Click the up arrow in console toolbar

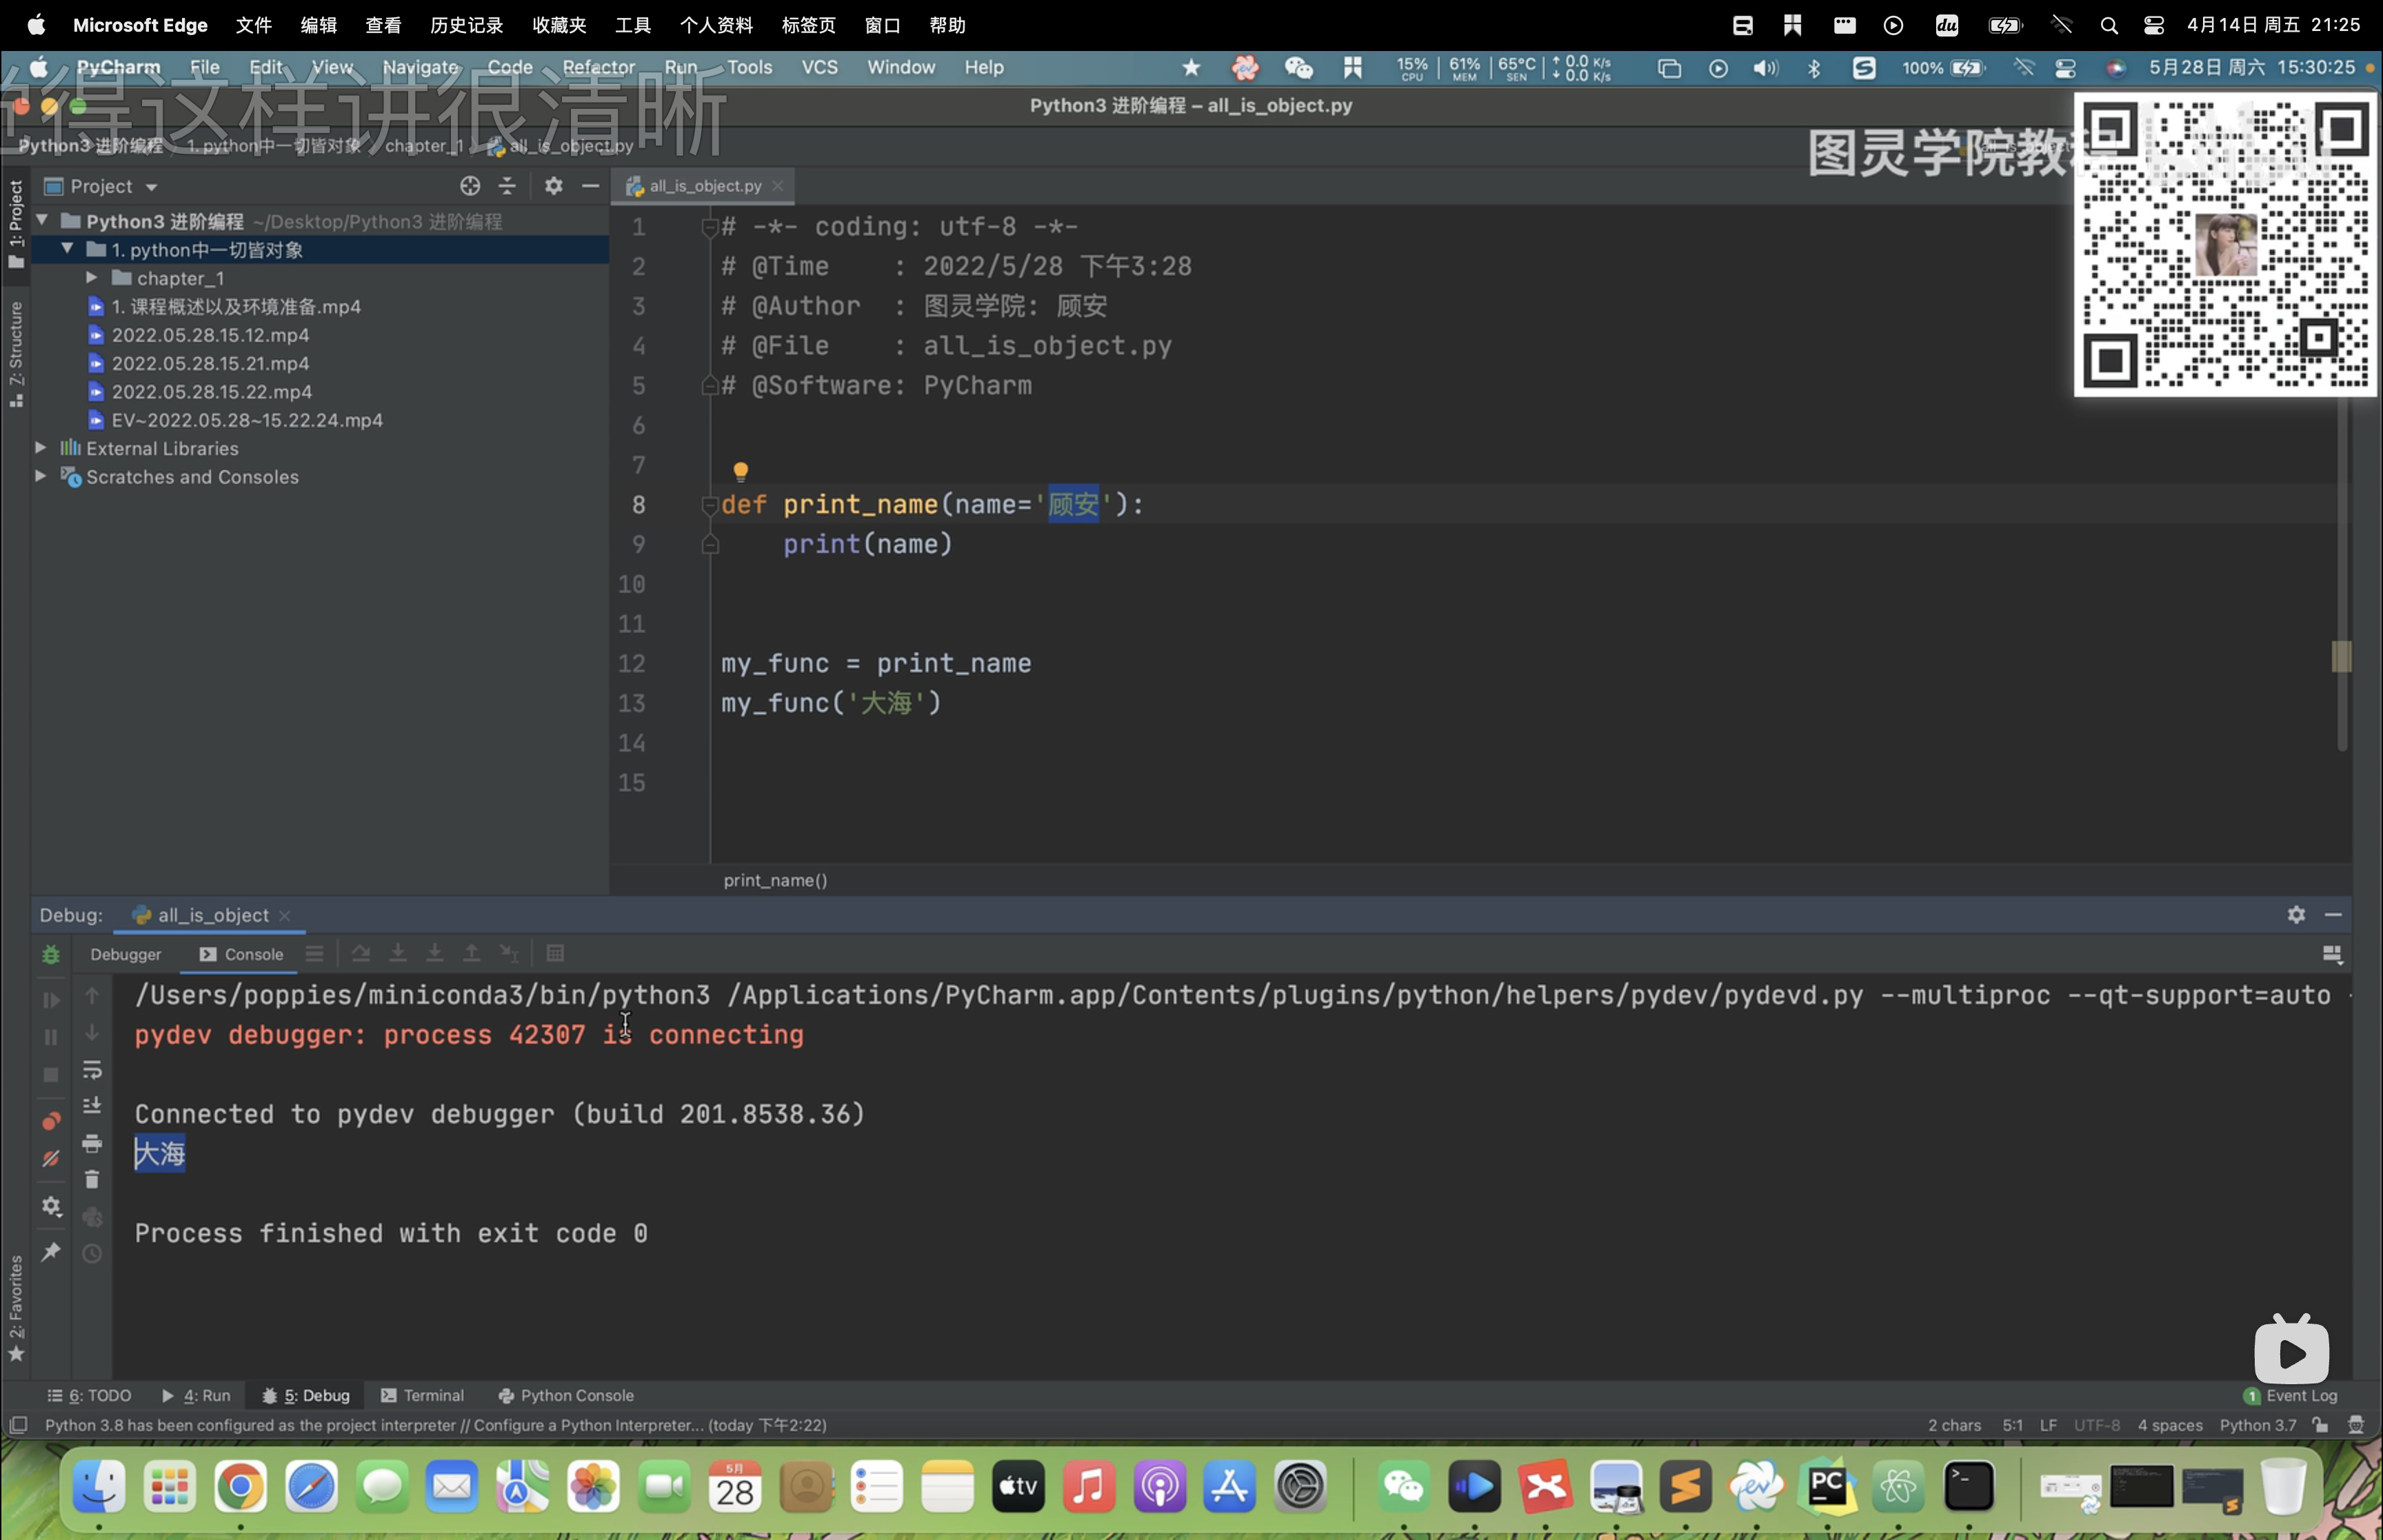[x=92, y=996]
